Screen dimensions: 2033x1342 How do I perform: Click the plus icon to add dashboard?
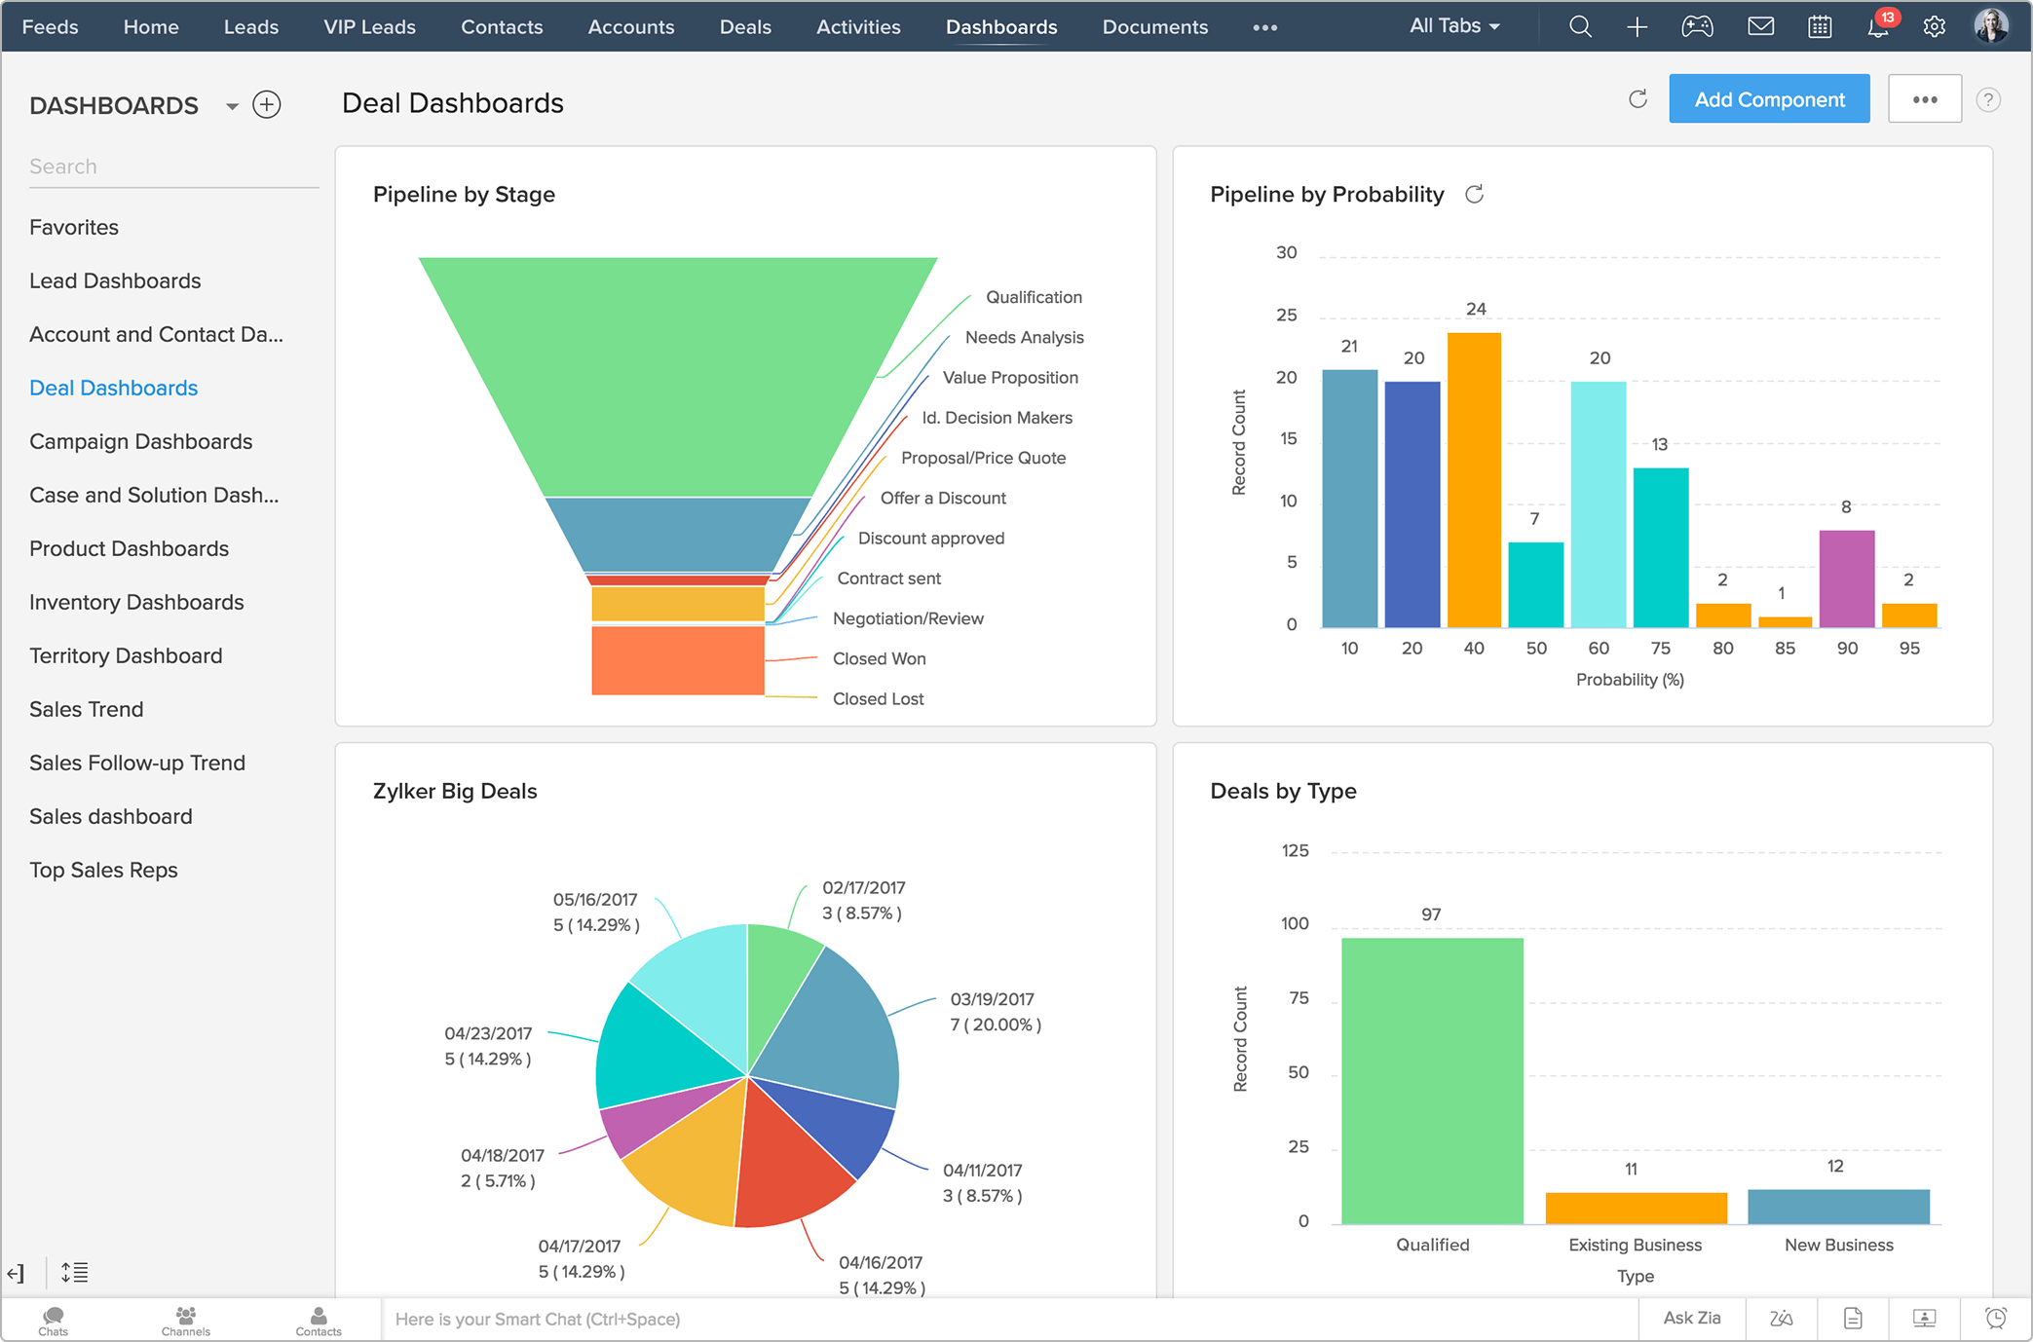[x=267, y=105]
